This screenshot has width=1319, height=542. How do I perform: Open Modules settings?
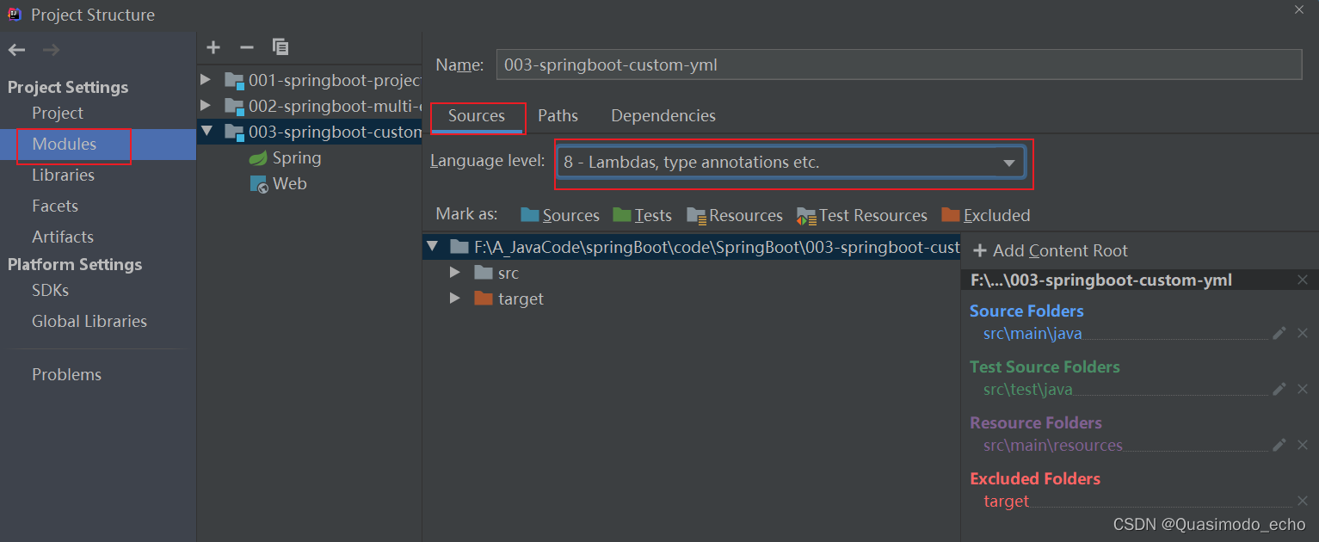(65, 145)
